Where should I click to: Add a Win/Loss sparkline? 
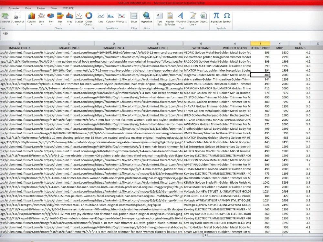[x=121, y=18]
